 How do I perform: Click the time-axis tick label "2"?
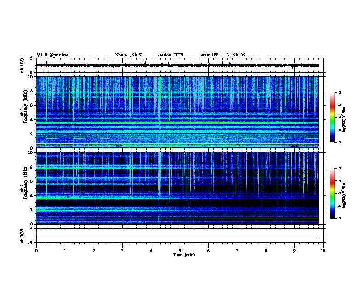94,251
